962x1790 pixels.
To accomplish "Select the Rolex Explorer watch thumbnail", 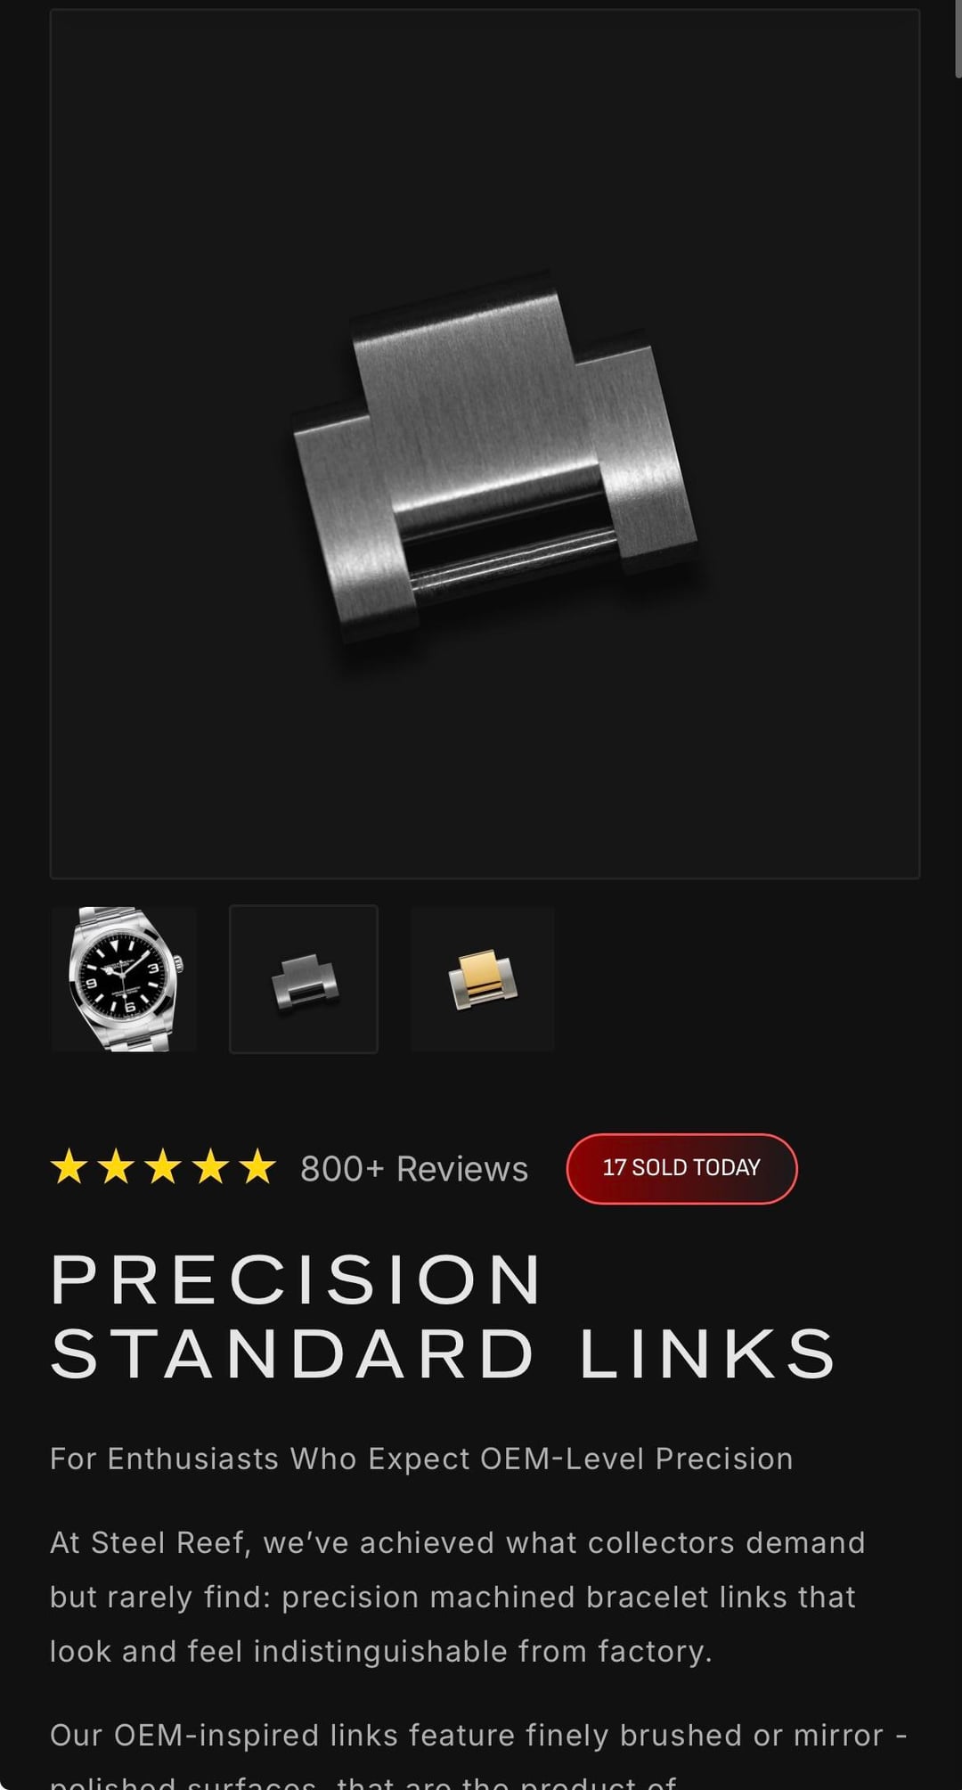I will point(124,979).
